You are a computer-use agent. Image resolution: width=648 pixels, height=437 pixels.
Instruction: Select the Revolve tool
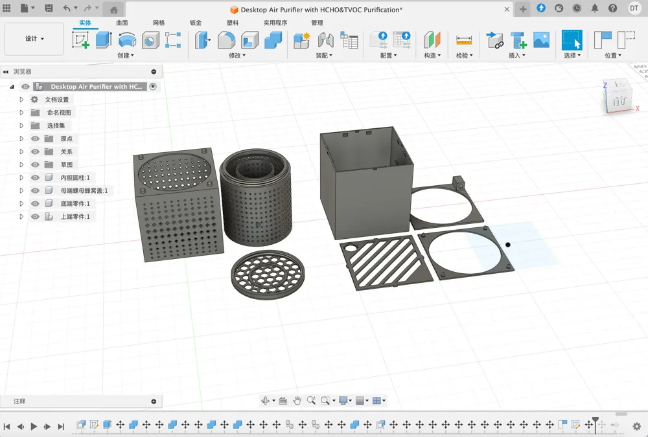[x=127, y=40]
